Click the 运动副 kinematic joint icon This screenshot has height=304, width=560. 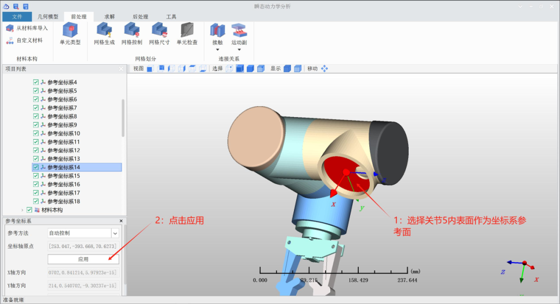tap(239, 31)
